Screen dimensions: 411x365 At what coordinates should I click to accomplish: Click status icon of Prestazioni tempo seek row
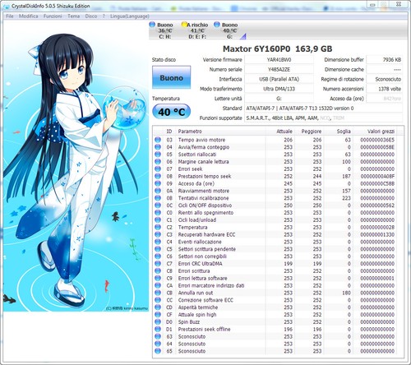[x=158, y=176]
